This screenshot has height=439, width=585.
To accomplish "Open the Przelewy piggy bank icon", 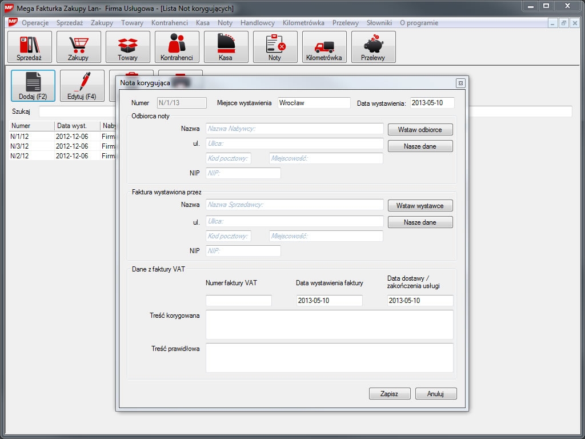I will click(x=374, y=47).
